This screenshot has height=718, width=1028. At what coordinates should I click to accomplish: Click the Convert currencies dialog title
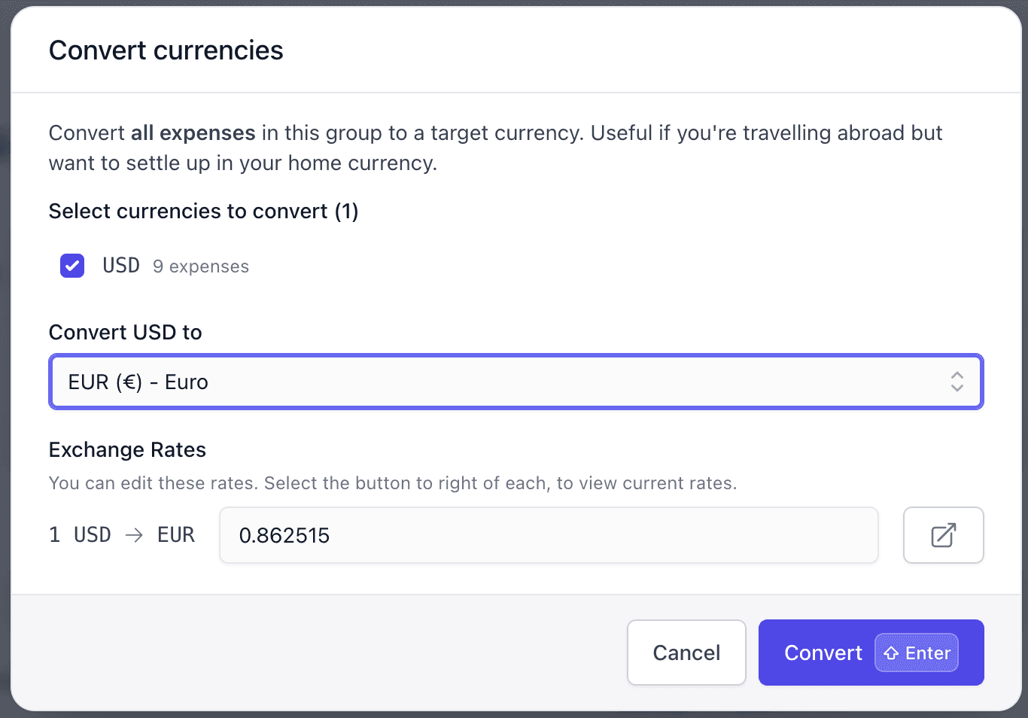[x=166, y=50]
